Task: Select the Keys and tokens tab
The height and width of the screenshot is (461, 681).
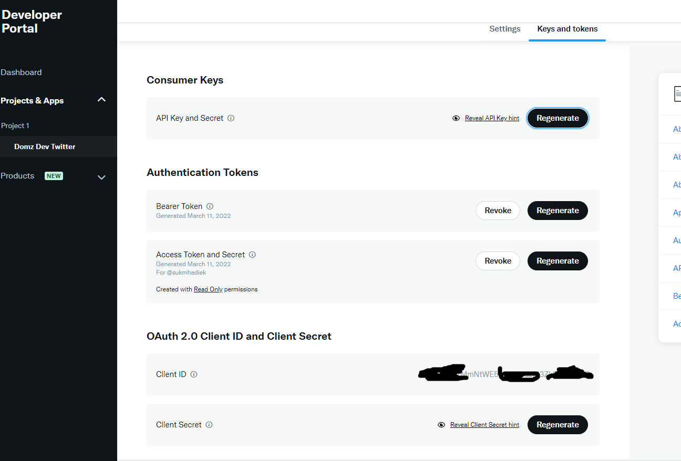Action: coord(567,29)
